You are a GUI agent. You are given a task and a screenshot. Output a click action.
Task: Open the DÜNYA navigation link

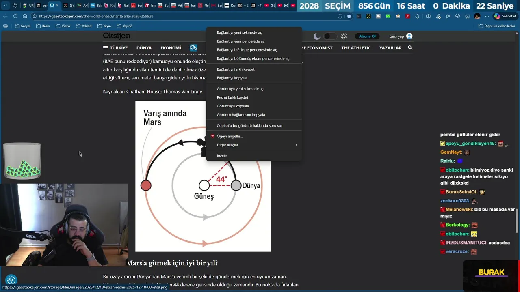[144, 48]
